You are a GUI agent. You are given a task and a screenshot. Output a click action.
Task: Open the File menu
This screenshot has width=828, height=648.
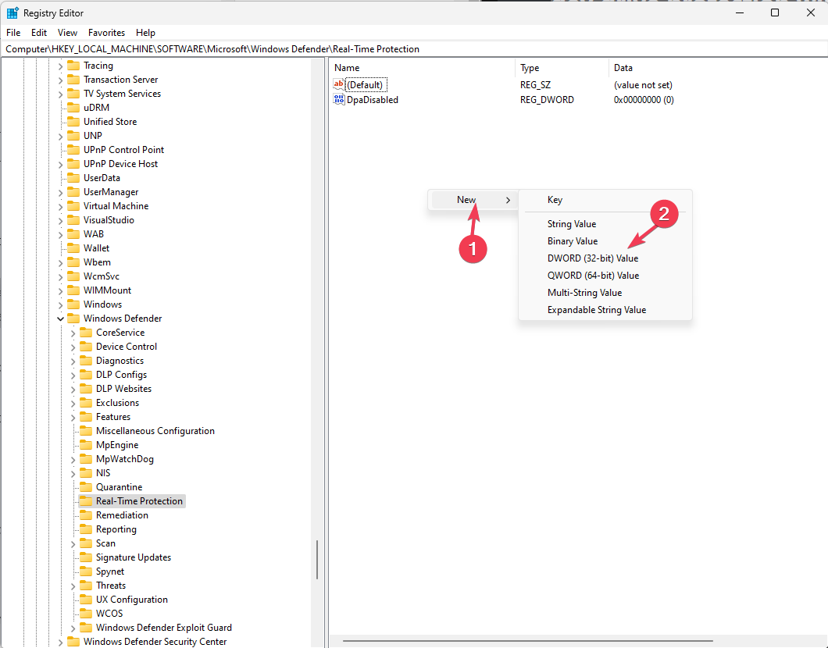click(13, 32)
